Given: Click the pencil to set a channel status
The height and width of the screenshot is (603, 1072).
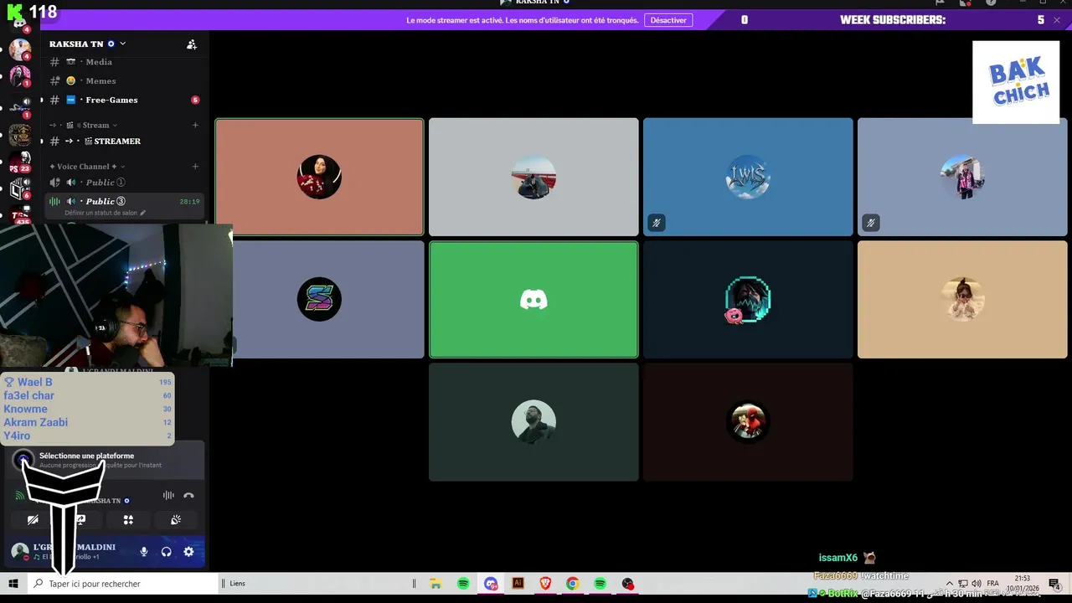Looking at the screenshot, I should coord(142,213).
